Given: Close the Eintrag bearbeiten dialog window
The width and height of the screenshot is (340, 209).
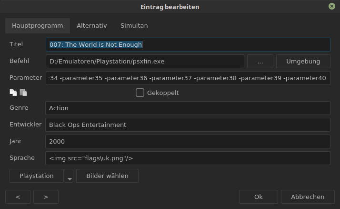Looking at the screenshot, I should click(331, 7).
